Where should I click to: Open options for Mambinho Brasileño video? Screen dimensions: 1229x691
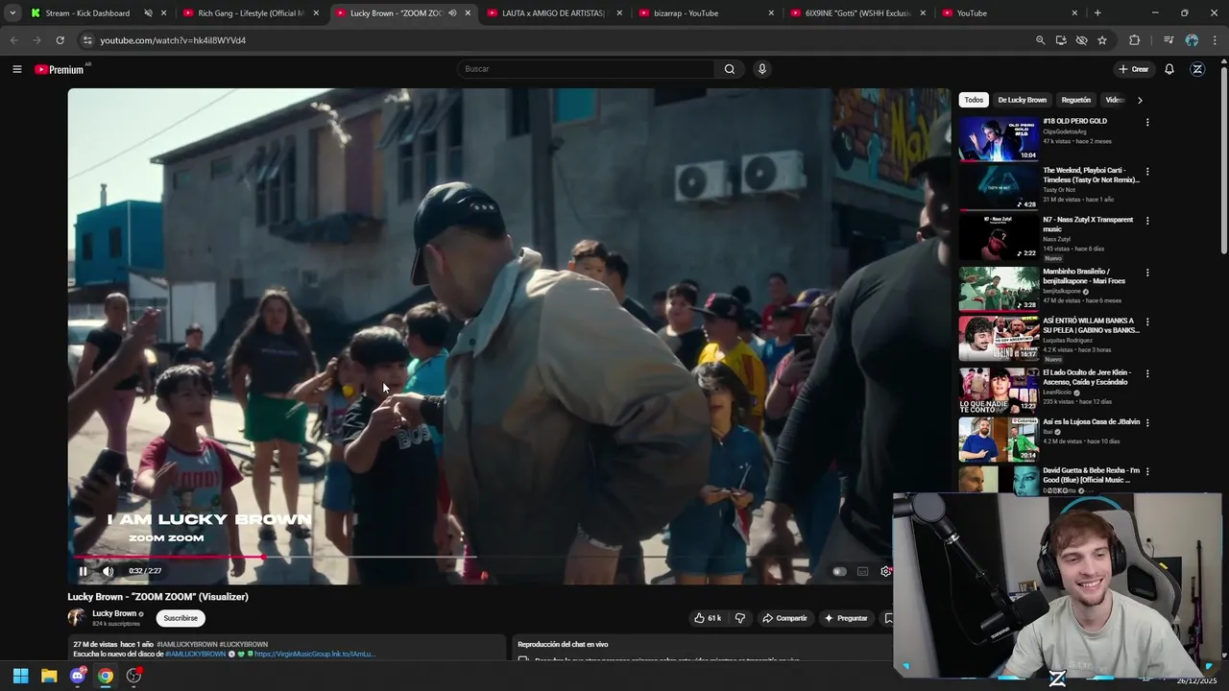click(1146, 273)
